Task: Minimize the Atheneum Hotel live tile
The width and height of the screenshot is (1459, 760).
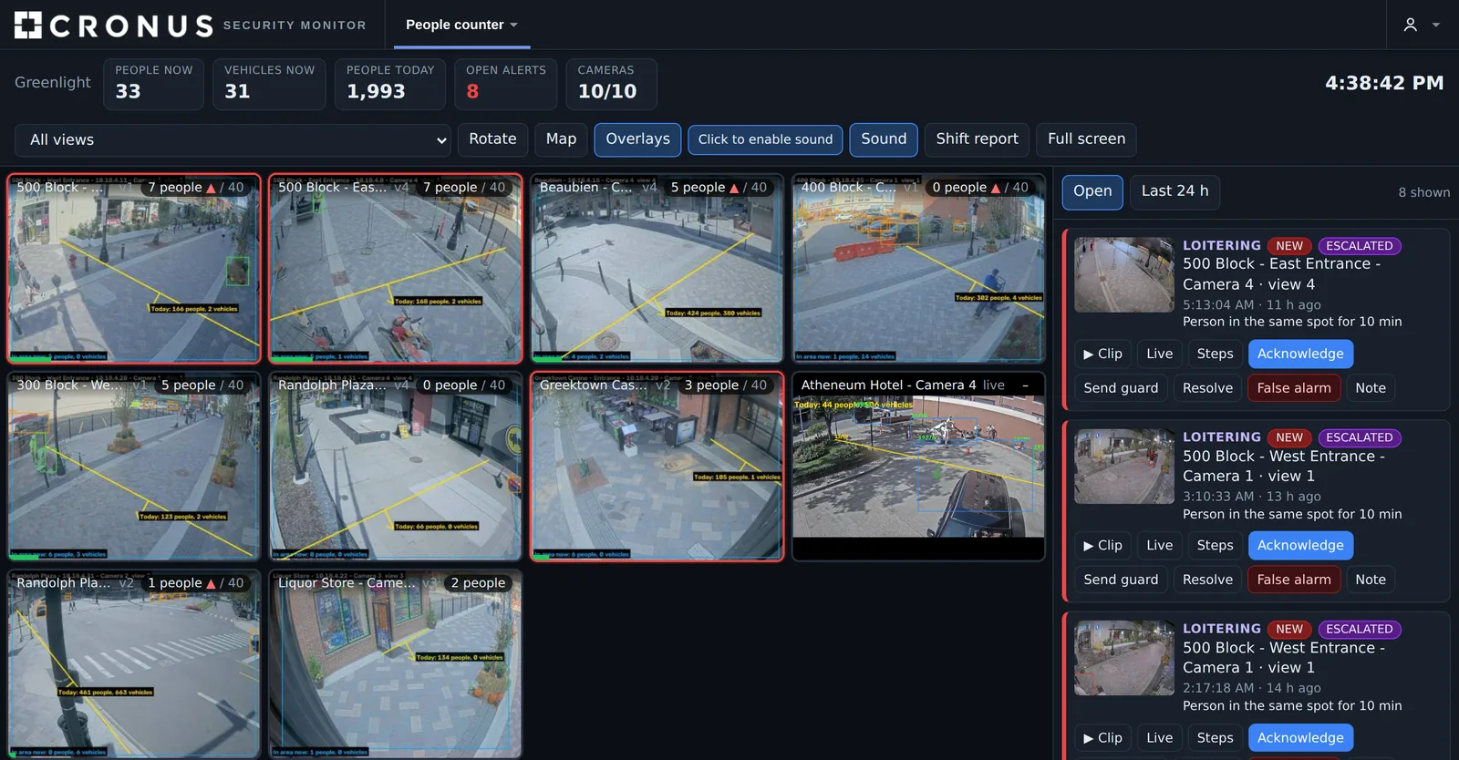Action: tap(1025, 385)
